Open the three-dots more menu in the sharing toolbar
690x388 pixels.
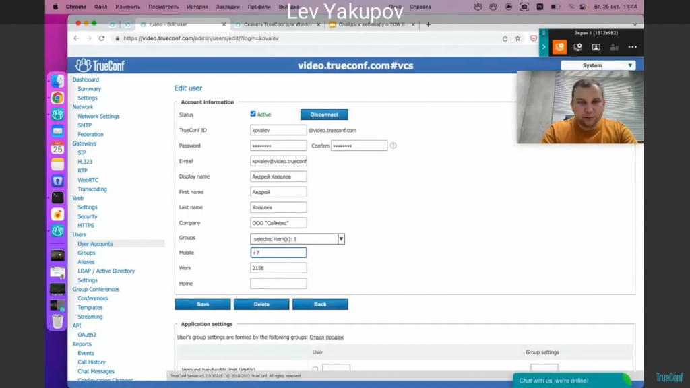click(632, 47)
